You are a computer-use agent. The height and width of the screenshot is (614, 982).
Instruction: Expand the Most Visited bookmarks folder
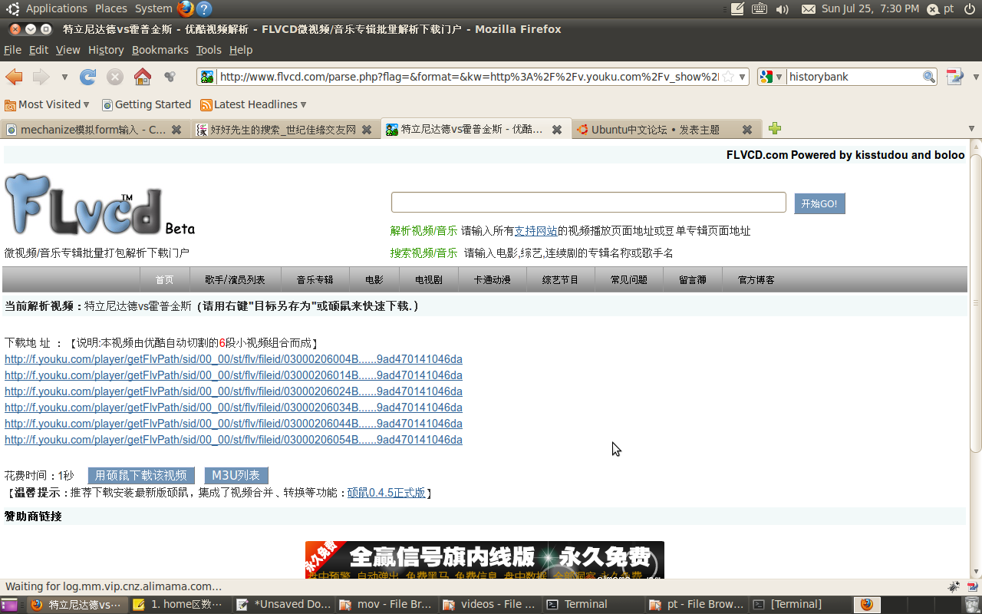point(47,104)
